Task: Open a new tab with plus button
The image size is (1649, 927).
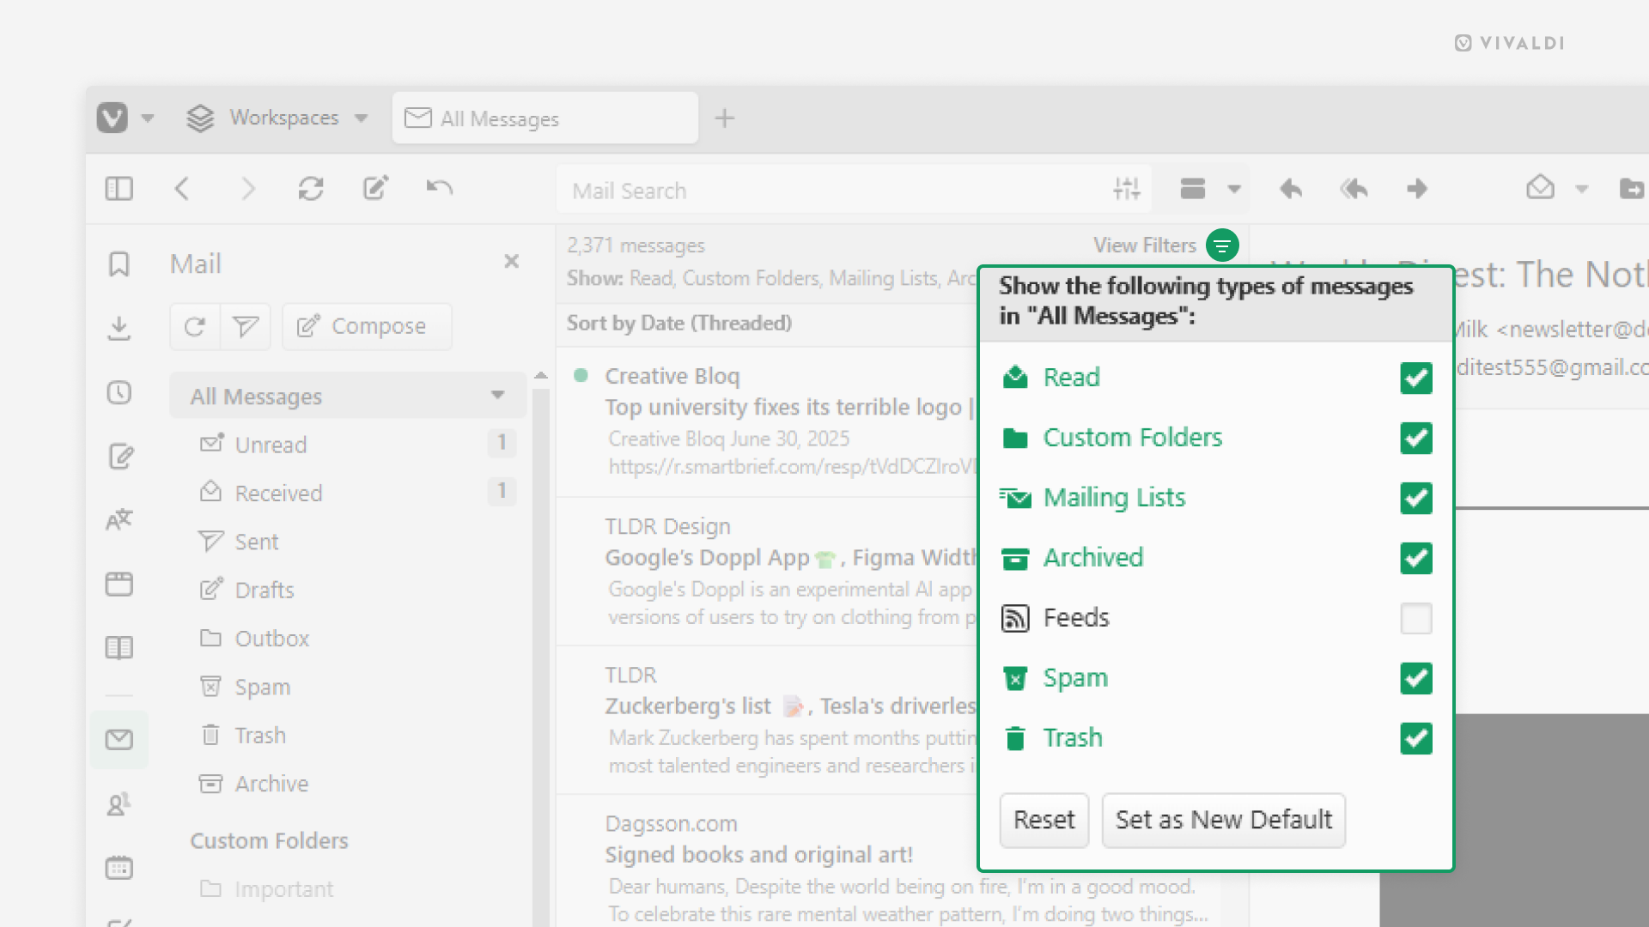Action: pos(725,118)
